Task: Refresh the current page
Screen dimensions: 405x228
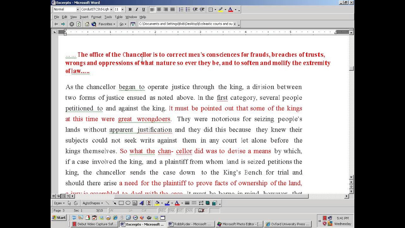Action: [x=78, y=24]
